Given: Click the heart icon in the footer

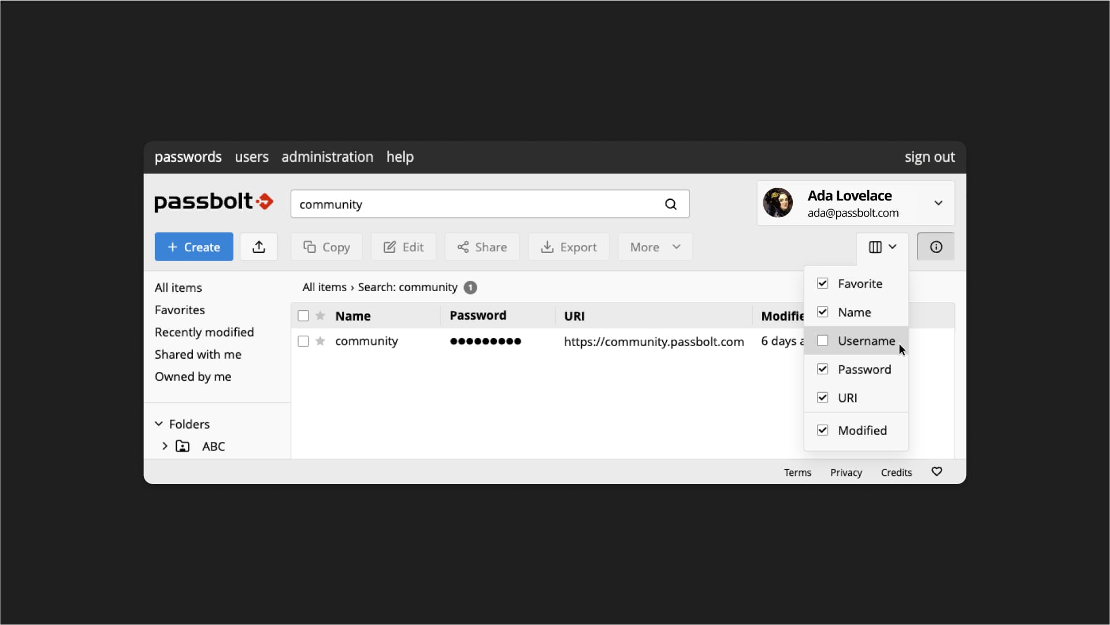Looking at the screenshot, I should [937, 471].
